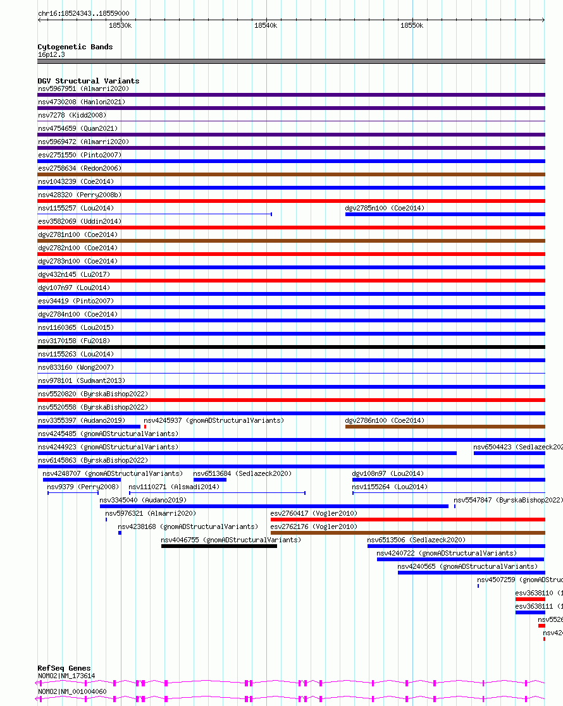This screenshot has width=563, height=706.
Task: Open esv3582069 (Uddin2014) label
Action: [x=80, y=221]
